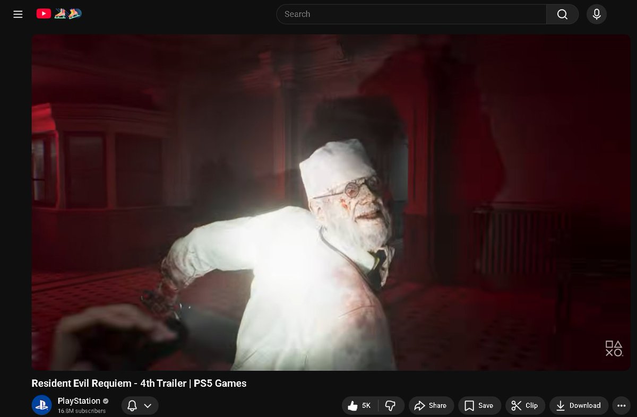
Task: Go to the YouTube home logo
Action: pos(59,14)
